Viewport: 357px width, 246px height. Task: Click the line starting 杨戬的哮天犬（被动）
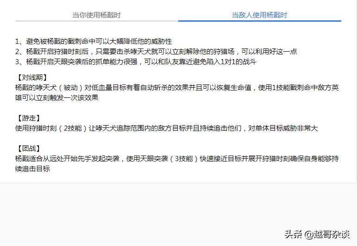point(177,88)
